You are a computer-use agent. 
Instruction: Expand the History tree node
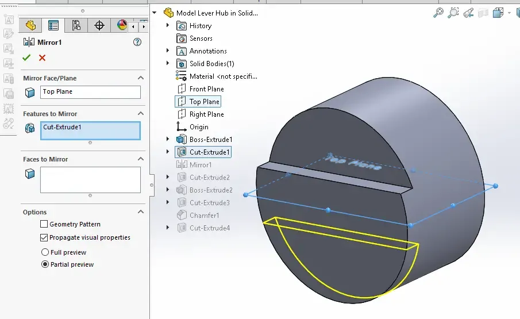pyautogui.click(x=167, y=25)
